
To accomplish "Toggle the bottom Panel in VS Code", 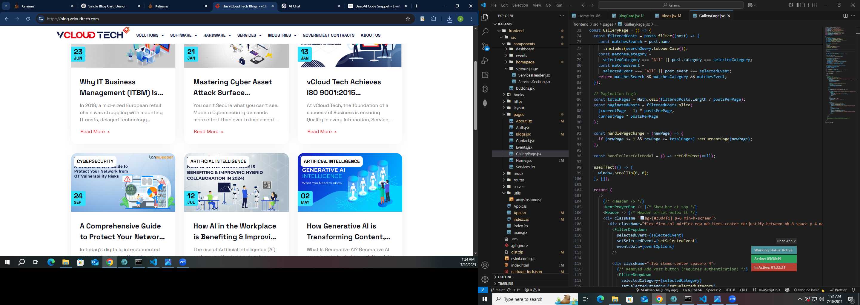I will coord(807,5).
